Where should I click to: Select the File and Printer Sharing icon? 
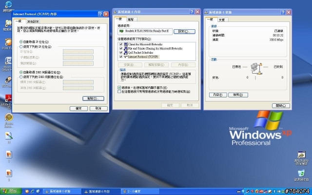click(126, 48)
